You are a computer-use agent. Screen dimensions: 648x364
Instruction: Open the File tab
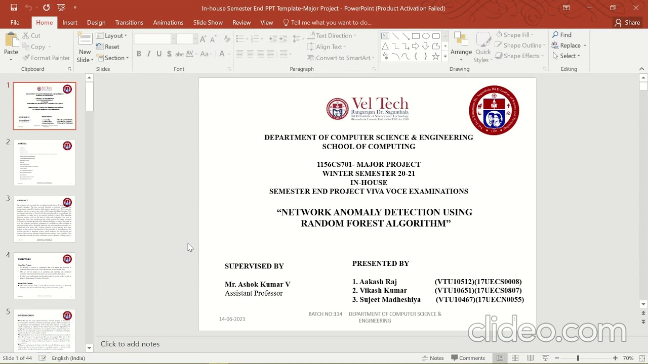click(x=15, y=22)
